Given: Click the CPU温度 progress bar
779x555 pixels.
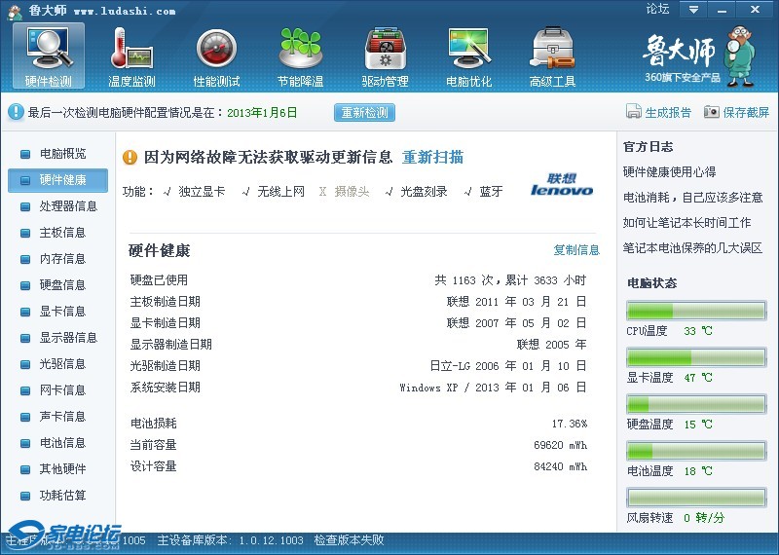Looking at the screenshot, I should coord(695,311).
